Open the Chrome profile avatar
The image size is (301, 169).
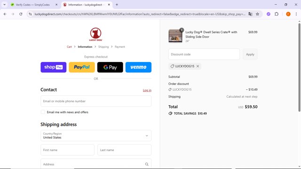(x=288, y=14)
